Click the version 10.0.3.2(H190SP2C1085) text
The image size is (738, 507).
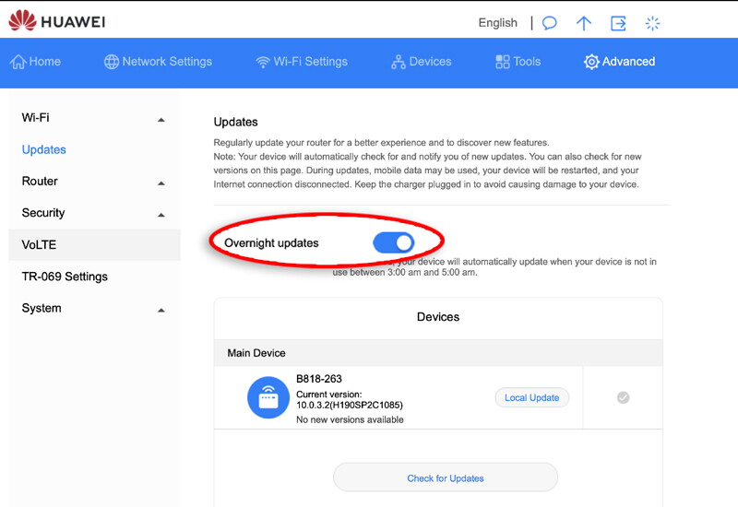pyautogui.click(x=350, y=405)
